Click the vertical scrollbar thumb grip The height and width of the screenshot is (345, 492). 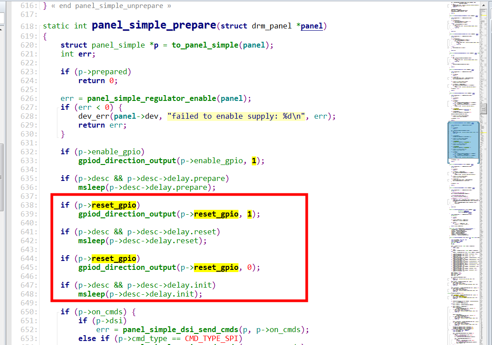484,109
